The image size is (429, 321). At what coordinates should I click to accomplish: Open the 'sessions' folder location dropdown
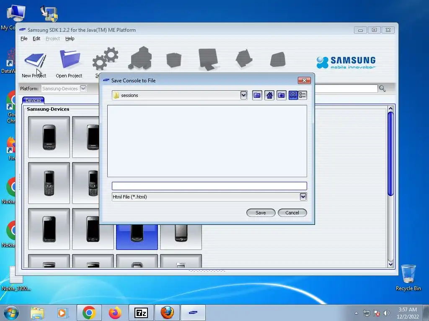point(243,95)
